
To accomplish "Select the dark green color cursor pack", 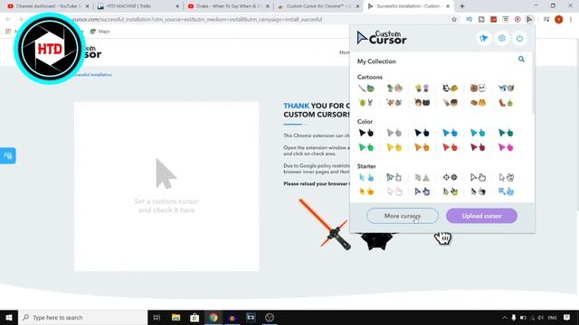I will click(506, 133).
